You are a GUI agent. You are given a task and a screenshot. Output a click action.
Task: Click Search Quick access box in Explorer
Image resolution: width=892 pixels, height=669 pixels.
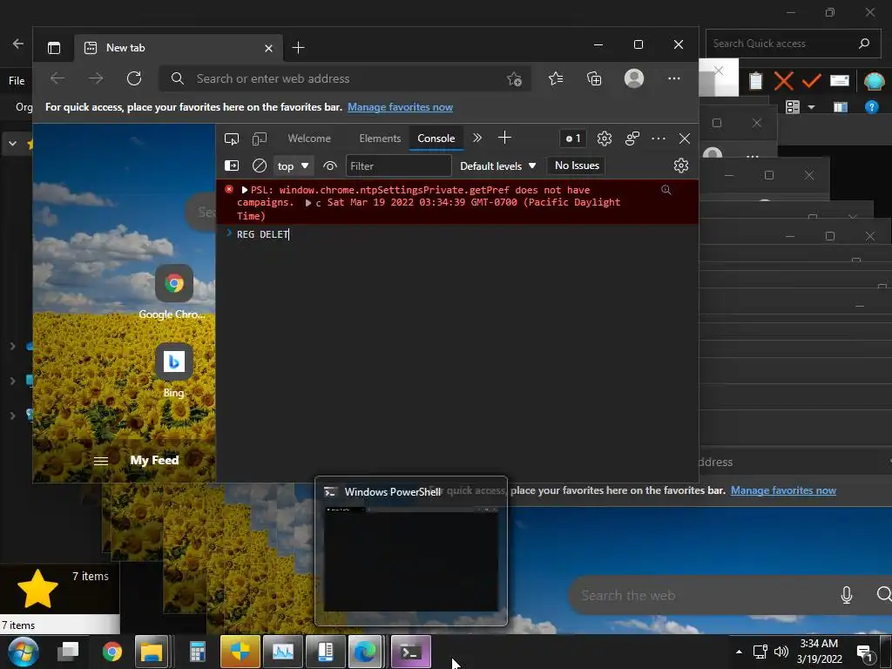point(793,44)
